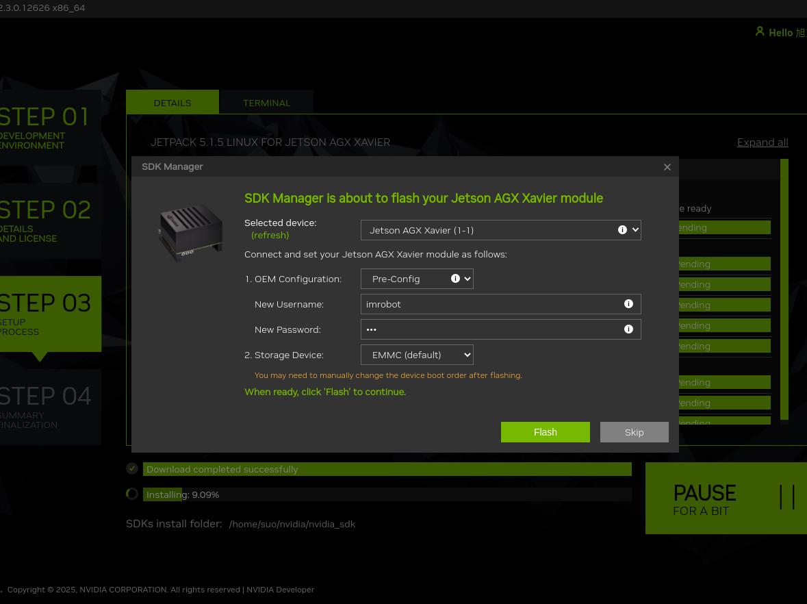The image size is (807, 604).
Task: Click the JETPACK 5.1.5 LINUX FOR JETSON AGX XAVIER heading
Action: tap(270, 142)
